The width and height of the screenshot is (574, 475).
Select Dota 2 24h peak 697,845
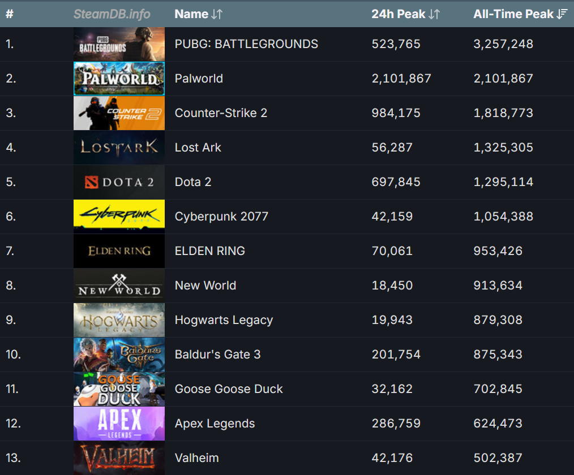396,182
